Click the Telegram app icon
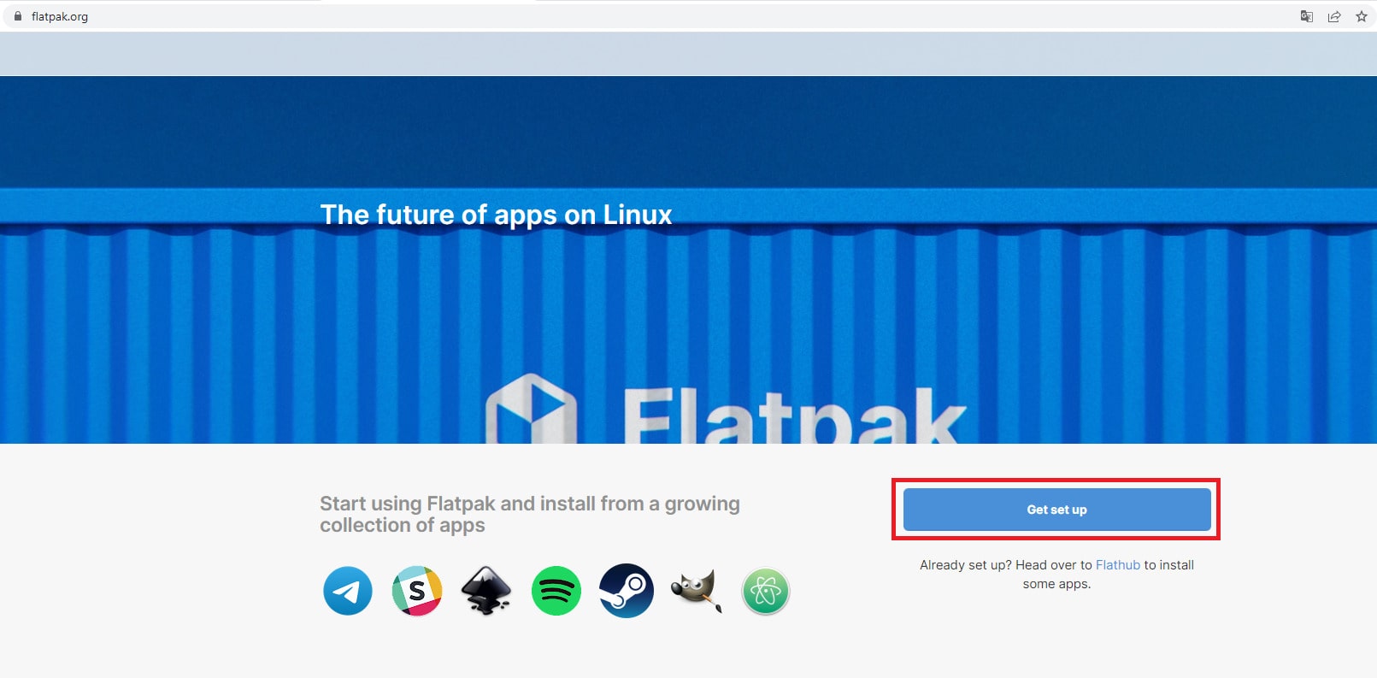Image resolution: width=1377 pixels, height=678 pixels. point(348,591)
